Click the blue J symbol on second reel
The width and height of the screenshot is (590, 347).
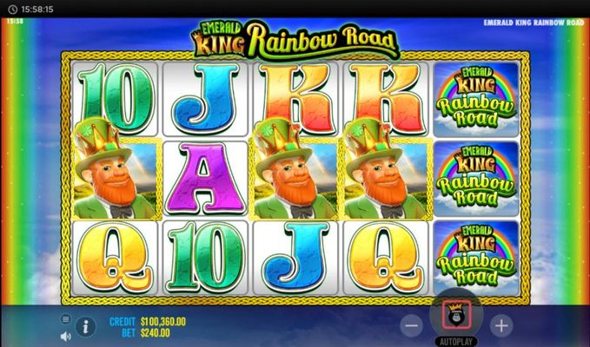click(x=206, y=98)
